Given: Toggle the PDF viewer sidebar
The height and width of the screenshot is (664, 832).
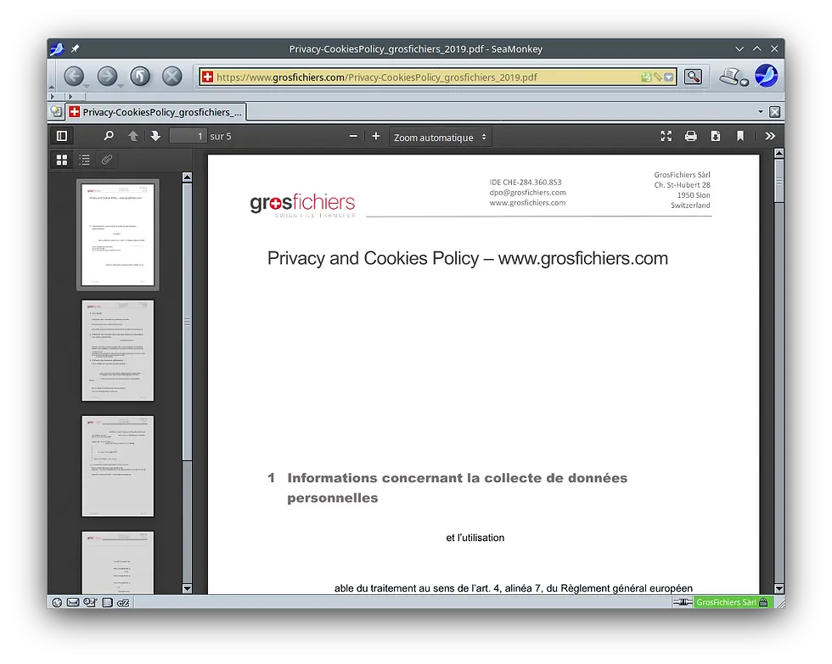Looking at the screenshot, I should point(62,136).
